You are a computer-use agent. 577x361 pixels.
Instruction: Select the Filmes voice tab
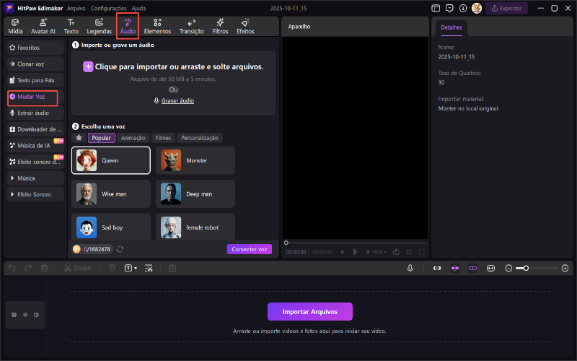click(163, 138)
